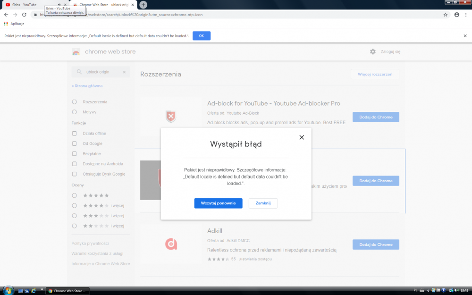The height and width of the screenshot is (295, 472).
Task: Open the Aplikacje apps shortcut
Action: pyautogui.click(x=14, y=24)
